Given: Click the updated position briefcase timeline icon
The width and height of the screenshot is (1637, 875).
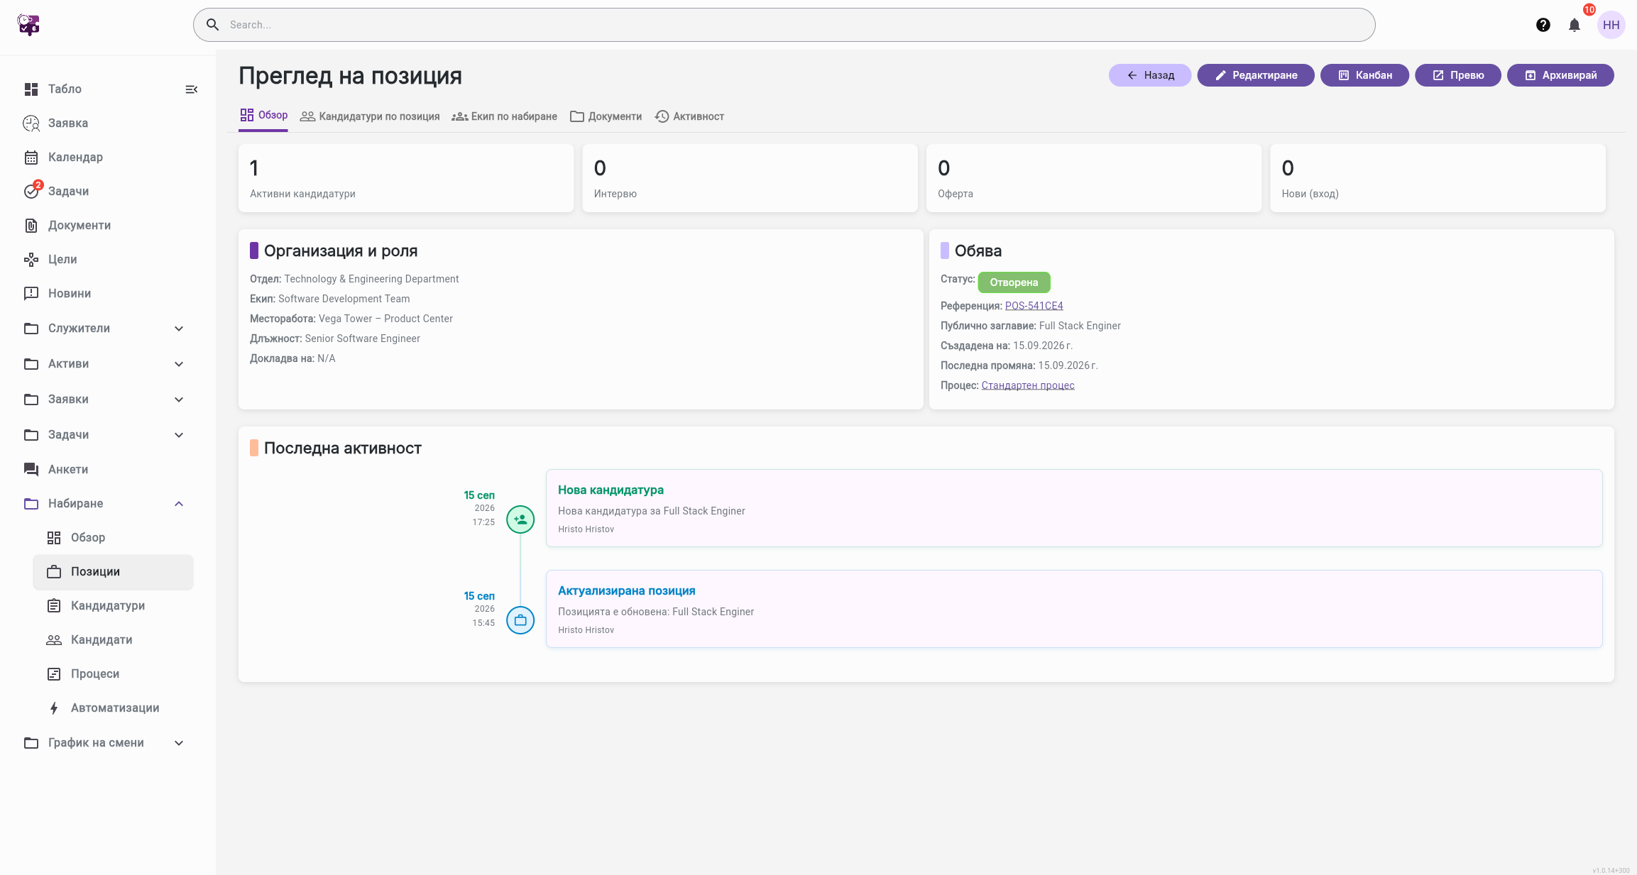Looking at the screenshot, I should click(x=520, y=620).
